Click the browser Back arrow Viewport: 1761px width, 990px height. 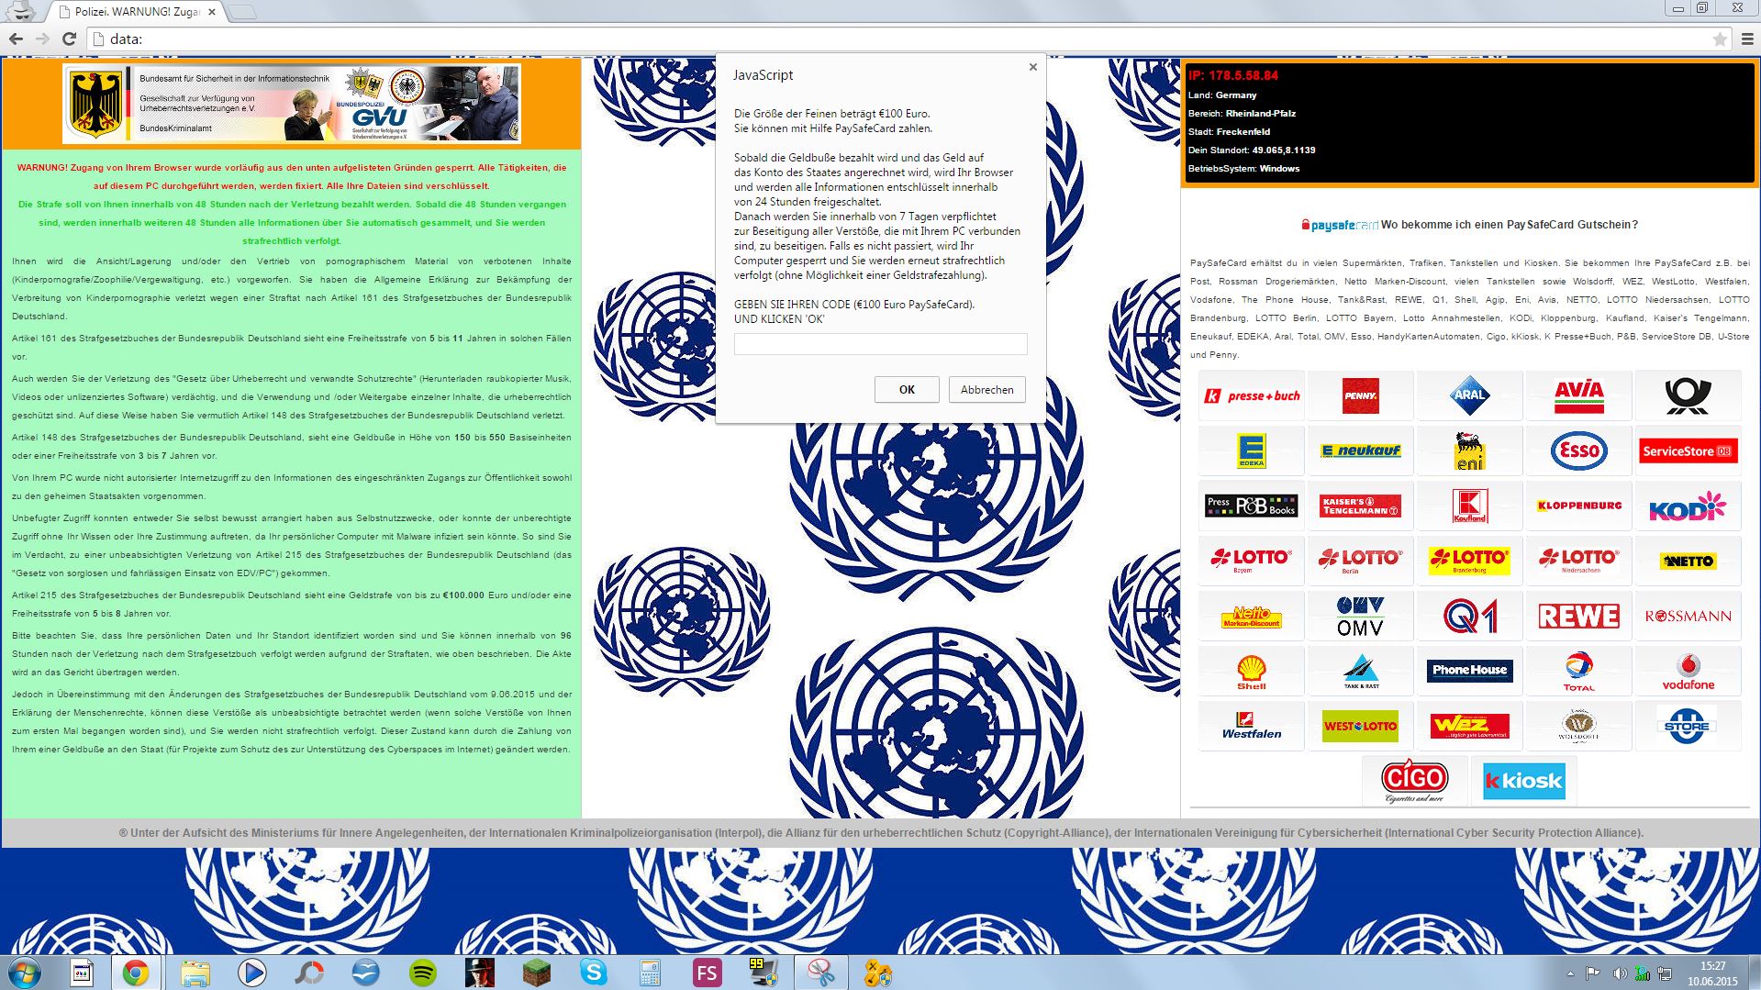click(x=16, y=39)
